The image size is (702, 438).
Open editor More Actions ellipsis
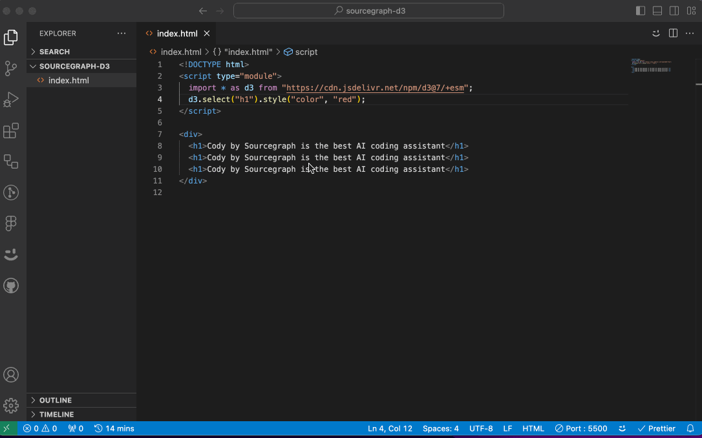pyautogui.click(x=690, y=33)
